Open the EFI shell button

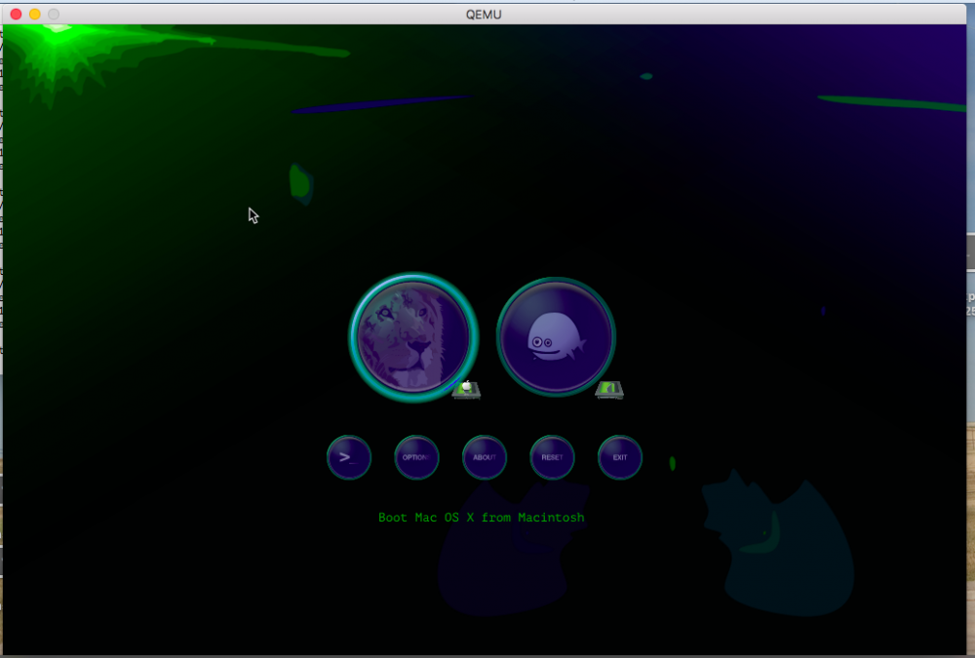pos(349,457)
